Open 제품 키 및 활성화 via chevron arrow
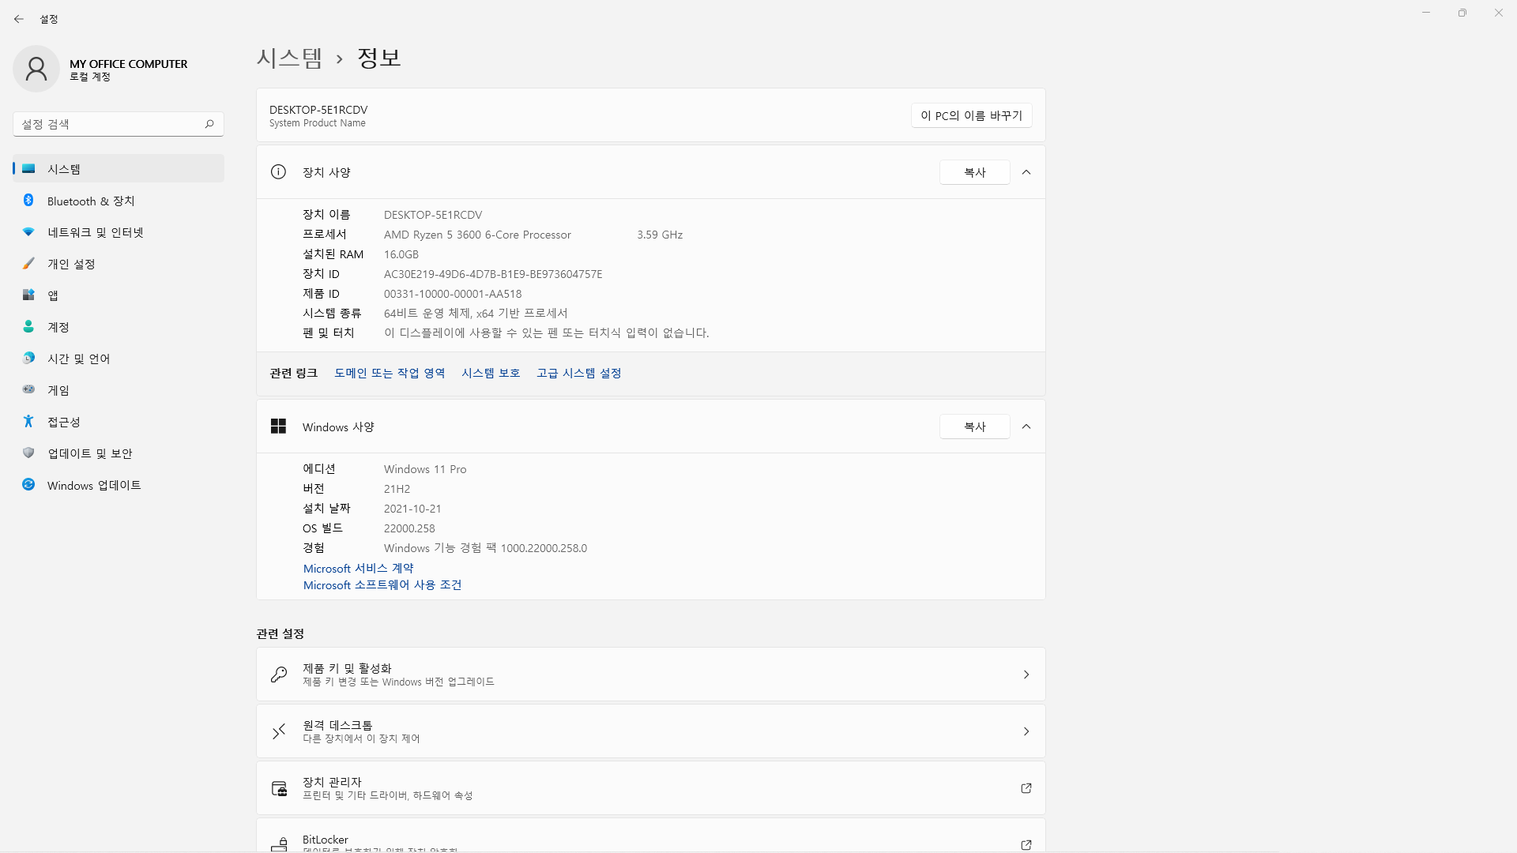The image size is (1517, 853). pos(1026,675)
